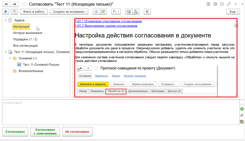
Task: Click the clock icon in the toolbar
Action: 96,12
